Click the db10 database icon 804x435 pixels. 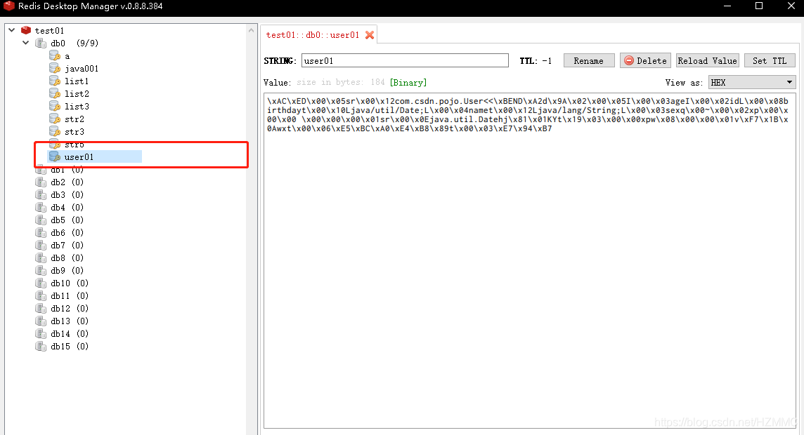tap(41, 283)
